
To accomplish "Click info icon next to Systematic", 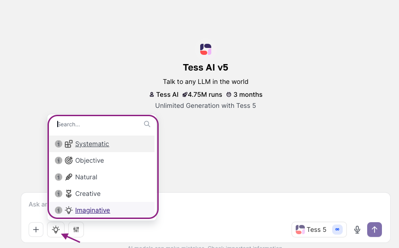I will (x=59, y=144).
